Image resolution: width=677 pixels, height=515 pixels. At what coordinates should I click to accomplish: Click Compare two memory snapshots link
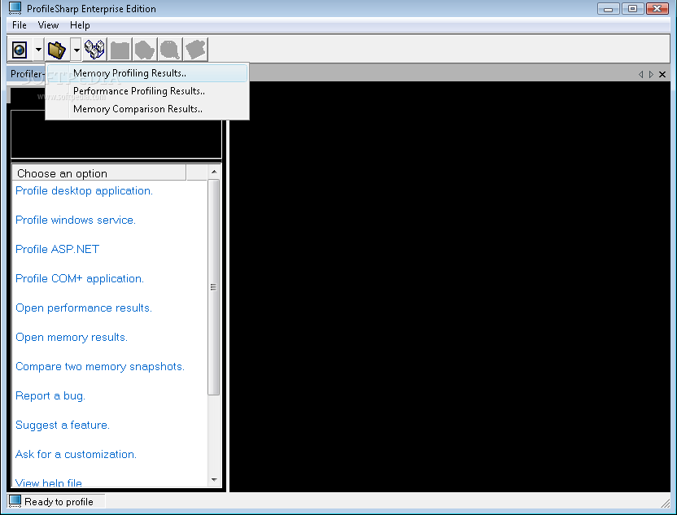pos(100,366)
